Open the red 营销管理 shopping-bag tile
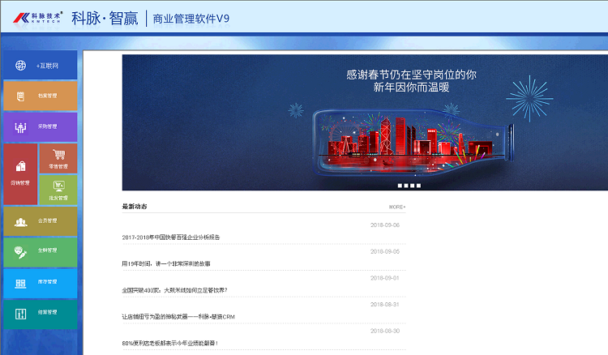The height and width of the screenshot is (355, 608). pos(20,174)
